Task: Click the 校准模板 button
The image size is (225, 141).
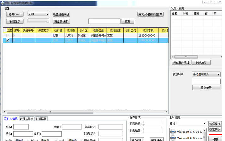Action: click(215, 129)
